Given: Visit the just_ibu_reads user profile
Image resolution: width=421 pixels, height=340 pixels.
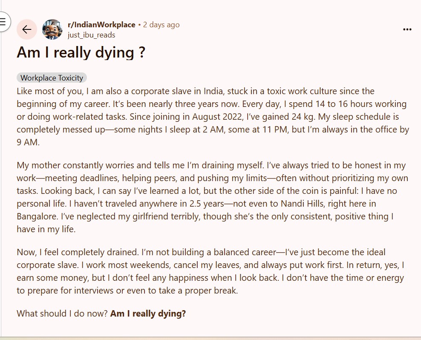Looking at the screenshot, I should (91, 35).
